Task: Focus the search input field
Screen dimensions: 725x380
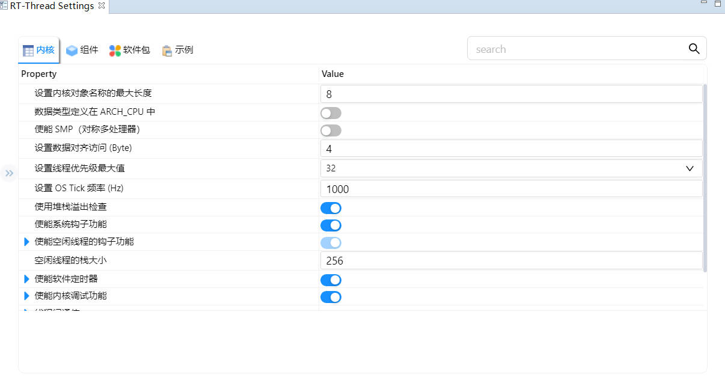Action: pyautogui.click(x=577, y=49)
